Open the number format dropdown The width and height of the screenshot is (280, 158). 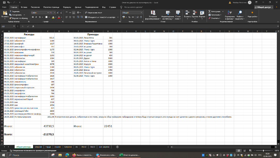[141, 13]
